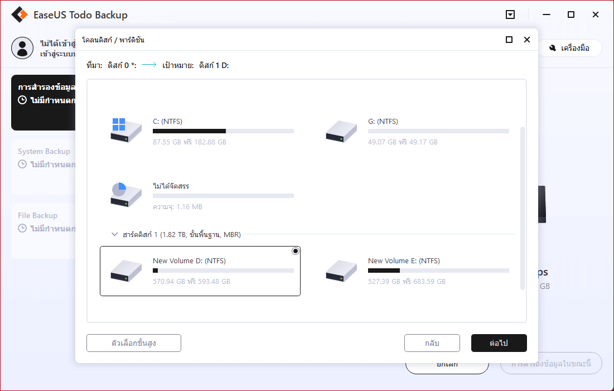
Task: Open ตัวเลือกขั้นสูง advanced options
Action: pyautogui.click(x=133, y=343)
